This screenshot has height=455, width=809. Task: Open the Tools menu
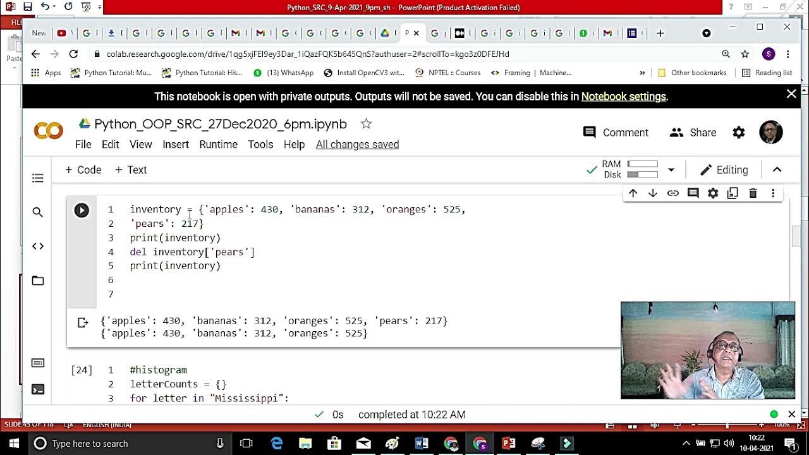click(260, 145)
